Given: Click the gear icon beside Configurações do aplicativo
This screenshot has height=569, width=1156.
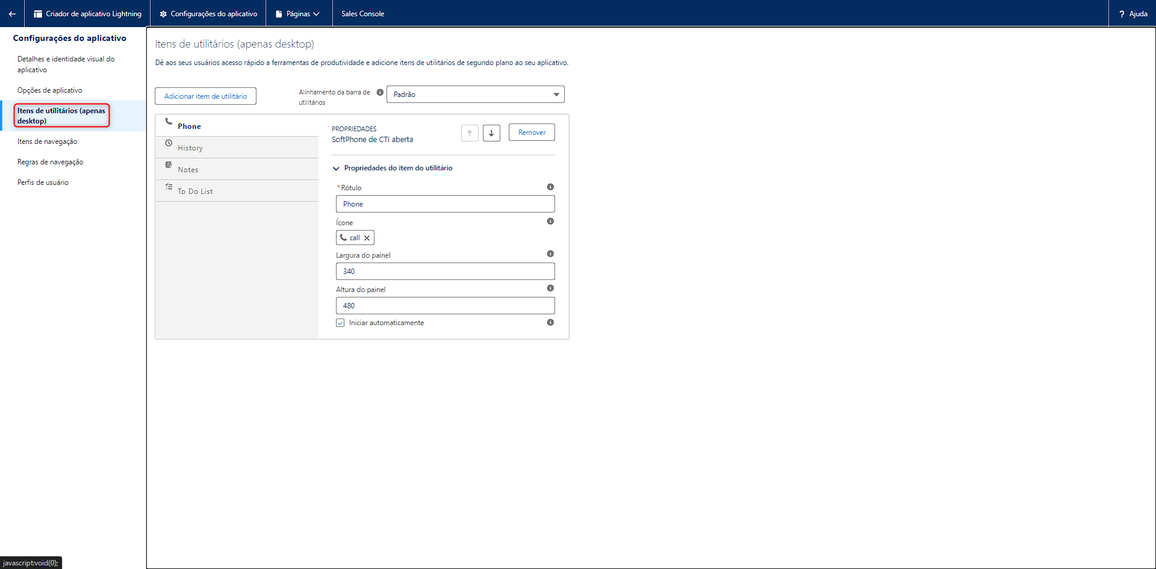Looking at the screenshot, I should coord(163,14).
